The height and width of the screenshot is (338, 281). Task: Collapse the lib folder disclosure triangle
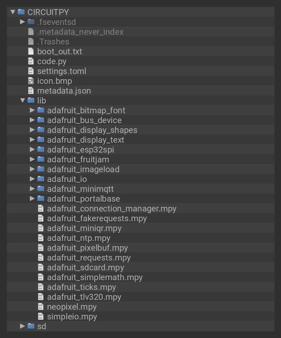[x=22, y=101]
